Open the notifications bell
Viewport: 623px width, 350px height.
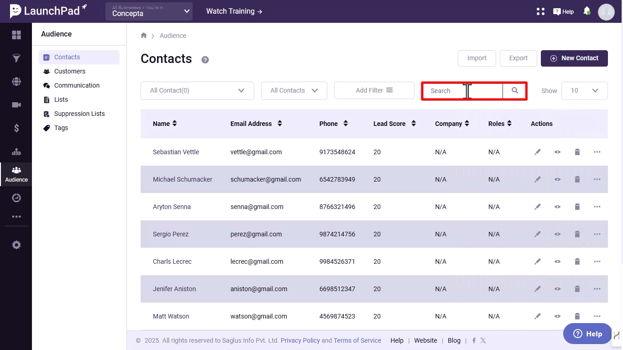click(x=587, y=11)
